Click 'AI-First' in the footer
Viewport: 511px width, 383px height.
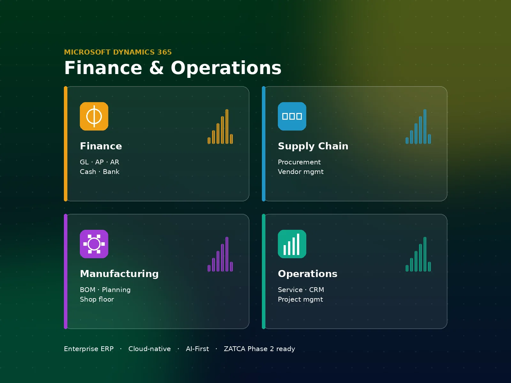point(197,349)
